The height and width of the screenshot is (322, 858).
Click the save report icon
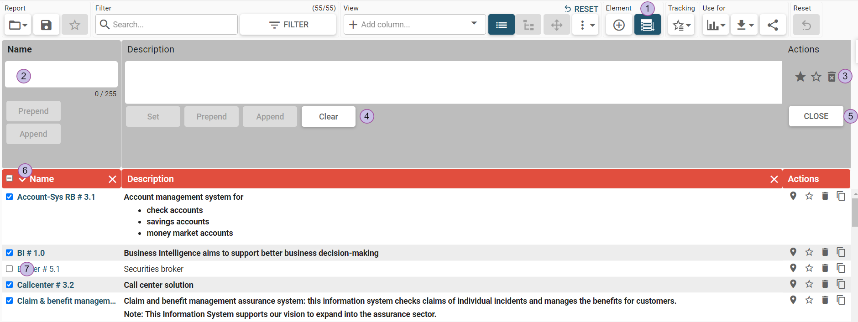46,25
